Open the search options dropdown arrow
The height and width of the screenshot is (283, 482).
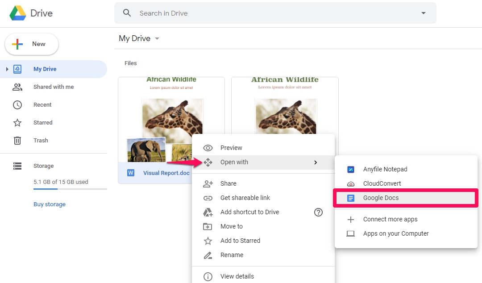click(x=423, y=13)
